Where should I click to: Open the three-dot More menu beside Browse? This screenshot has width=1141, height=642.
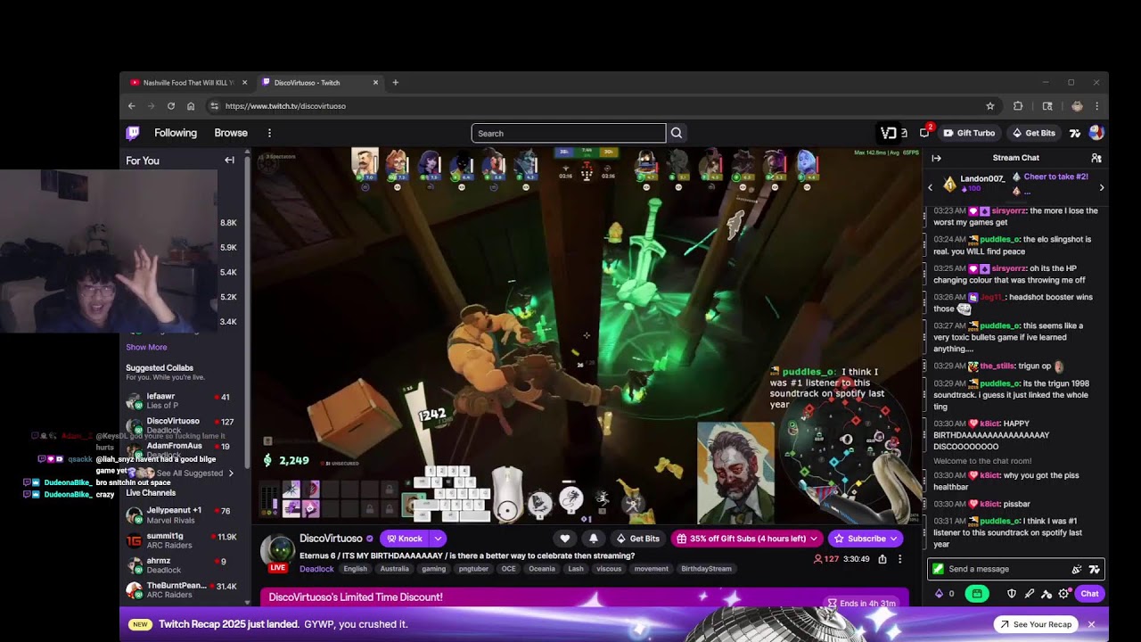[269, 133]
